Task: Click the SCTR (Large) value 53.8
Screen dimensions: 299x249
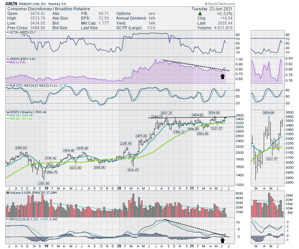Action: pyautogui.click(x=151, y=28)
